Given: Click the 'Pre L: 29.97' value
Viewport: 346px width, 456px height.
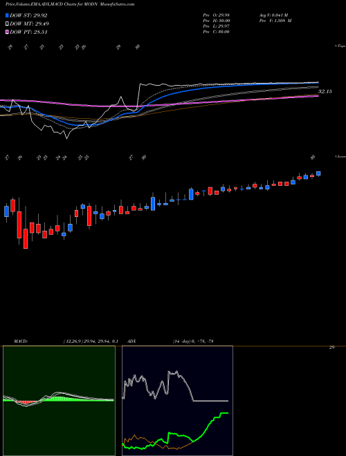Looking at the screenshot, I should coord(217,26).
